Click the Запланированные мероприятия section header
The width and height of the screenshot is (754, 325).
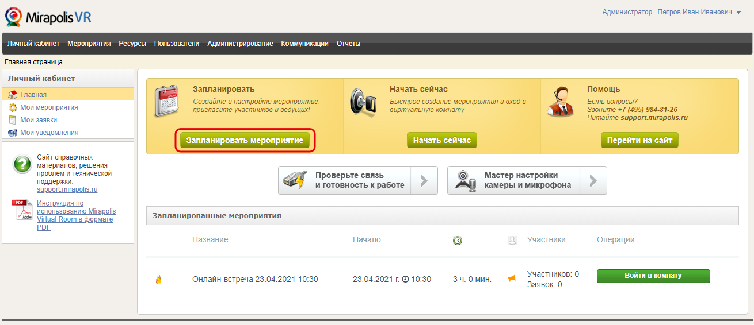pos(443,216)
